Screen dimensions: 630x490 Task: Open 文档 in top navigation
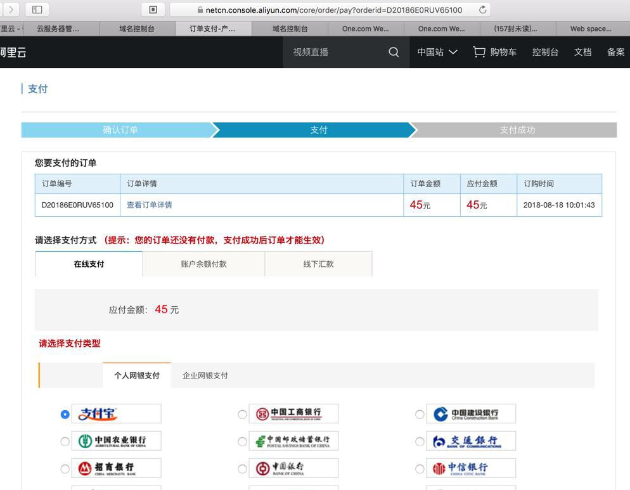click(582, 52)
